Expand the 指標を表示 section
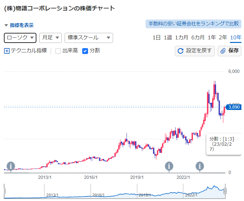Image resolution: width=244 pixels, height=201 pixels. (19, 25)
